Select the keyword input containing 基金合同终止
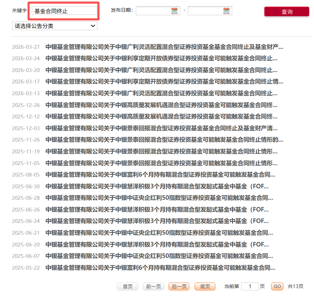314x297 pixels. point(64,11)
